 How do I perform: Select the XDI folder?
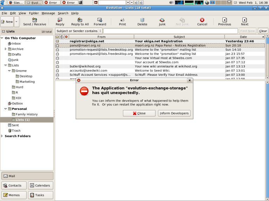pos(16,98)
